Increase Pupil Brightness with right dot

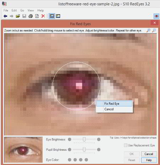coord(98,149)
